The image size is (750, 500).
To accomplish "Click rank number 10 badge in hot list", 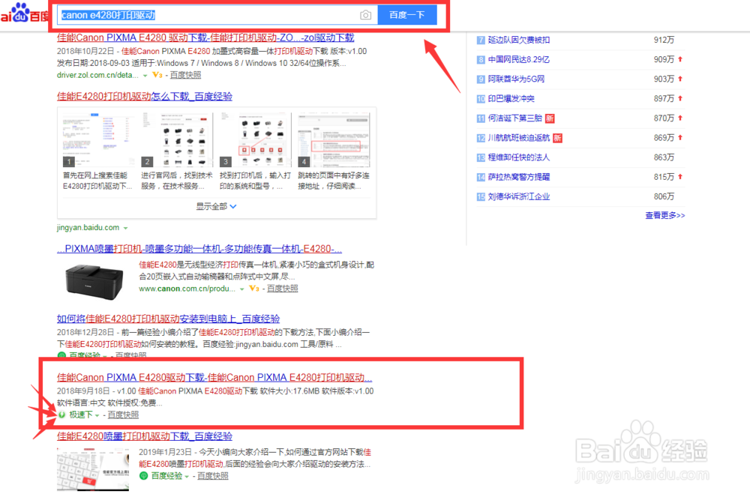I will (x=481, y=99).
